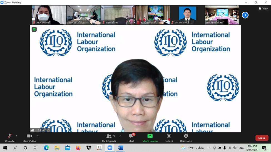
Task: Unmute the microphone in Zoom
Action: [10, 138]
